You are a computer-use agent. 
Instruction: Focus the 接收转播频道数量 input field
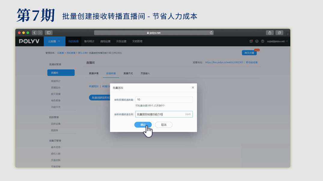click(164, 100)
